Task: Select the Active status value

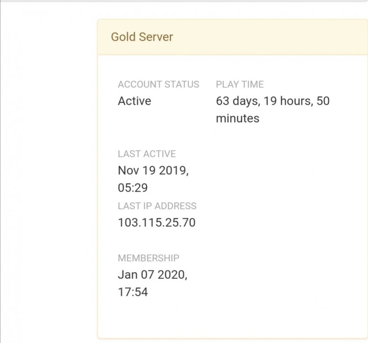Action: (x=134, y=101)
